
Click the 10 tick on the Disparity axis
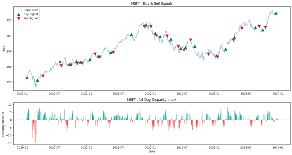[10, 105]
